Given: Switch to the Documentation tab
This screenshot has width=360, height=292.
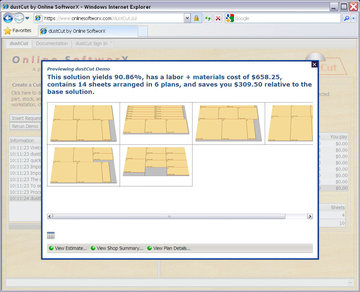Looking at the screenshot, I should (x=52, y=43).
